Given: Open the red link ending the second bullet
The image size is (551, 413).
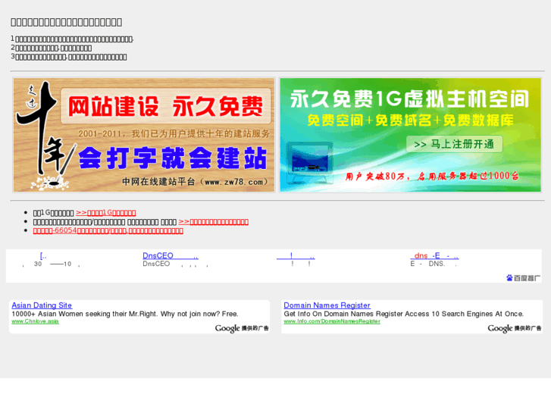Looking at the screenshot, I should point(213,222).
